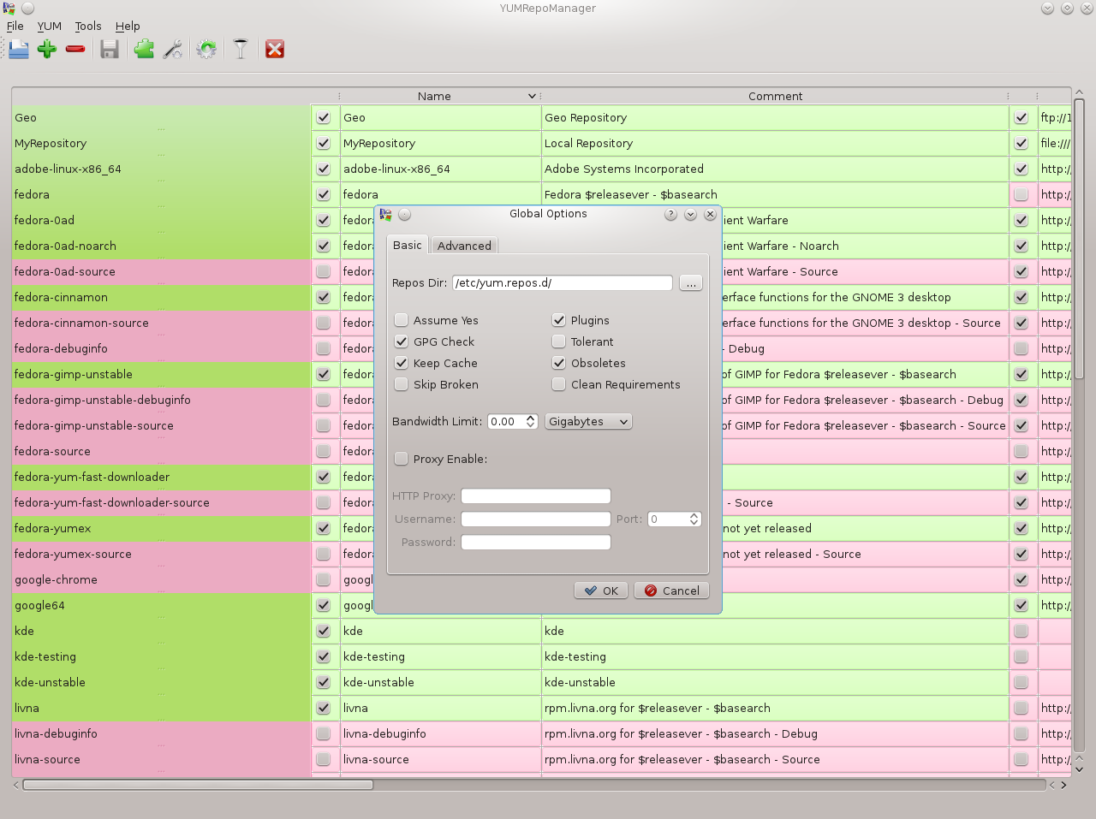Open the Gigabytes unit dropdown
This screenshot has height=819, width=1096.
pyautogui.click(x=588, y=421)
